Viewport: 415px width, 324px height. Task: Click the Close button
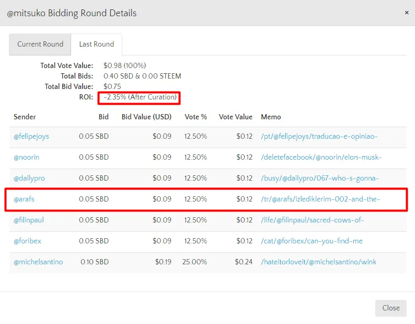(x=390, y=308)
